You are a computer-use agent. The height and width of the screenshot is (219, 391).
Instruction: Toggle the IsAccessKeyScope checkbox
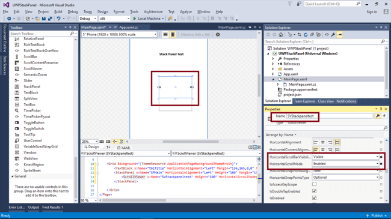click(314, 184)
